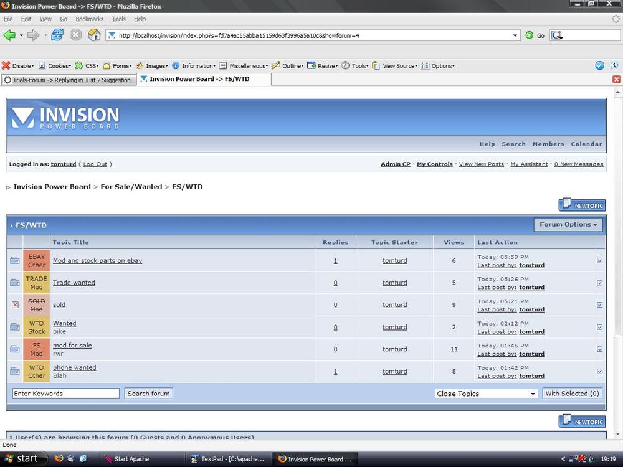Open the Edit menu
623x467 pixels.
[26, 19]
